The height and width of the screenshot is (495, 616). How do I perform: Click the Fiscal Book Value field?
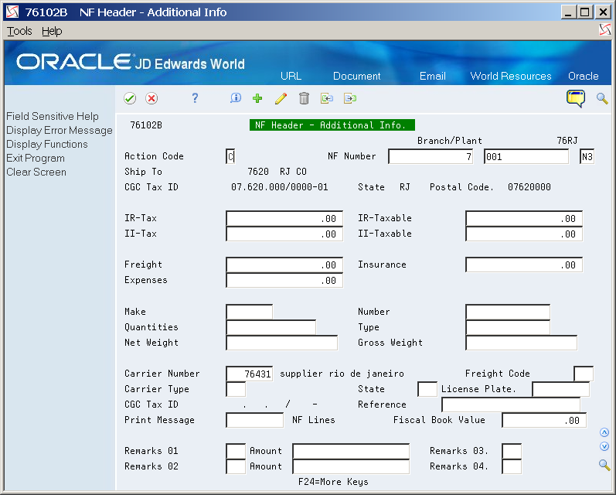(544, 420)
